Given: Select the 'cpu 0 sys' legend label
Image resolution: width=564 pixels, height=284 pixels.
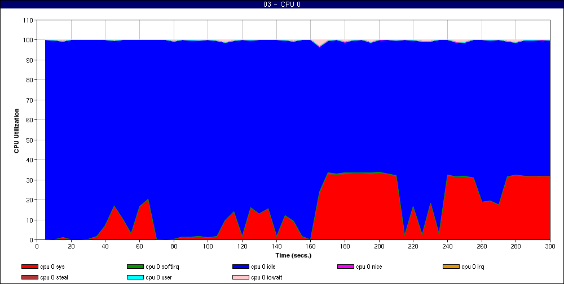Looking at the screenshot, I should [52, 267].
